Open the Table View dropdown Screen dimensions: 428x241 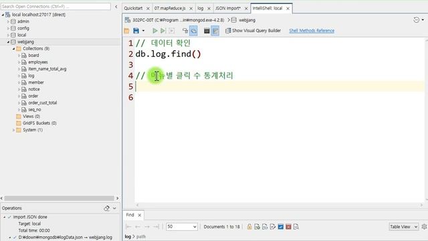point(403,227)
